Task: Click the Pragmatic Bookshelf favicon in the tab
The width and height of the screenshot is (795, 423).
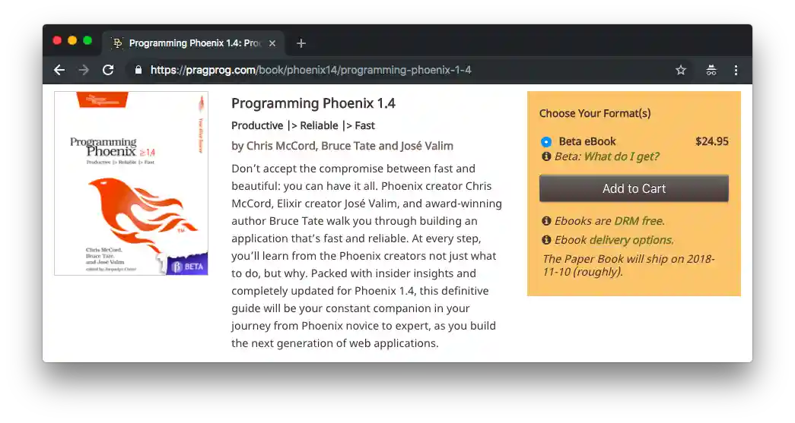Action: 118,43
